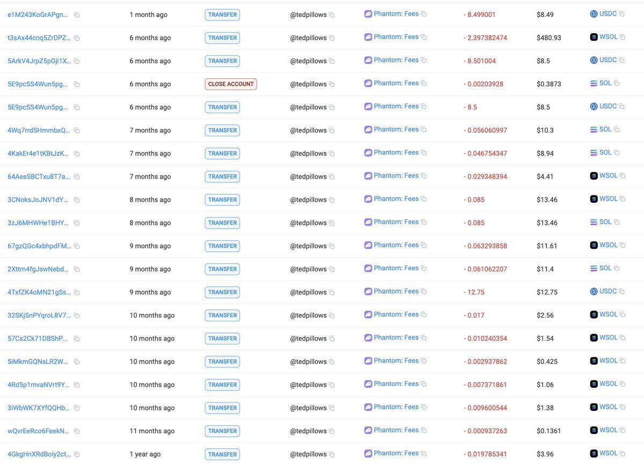Copy Phantom: Fees address in 3zJ6MHWHe1BHY row
644x464 pixels.
pos(424,222)
